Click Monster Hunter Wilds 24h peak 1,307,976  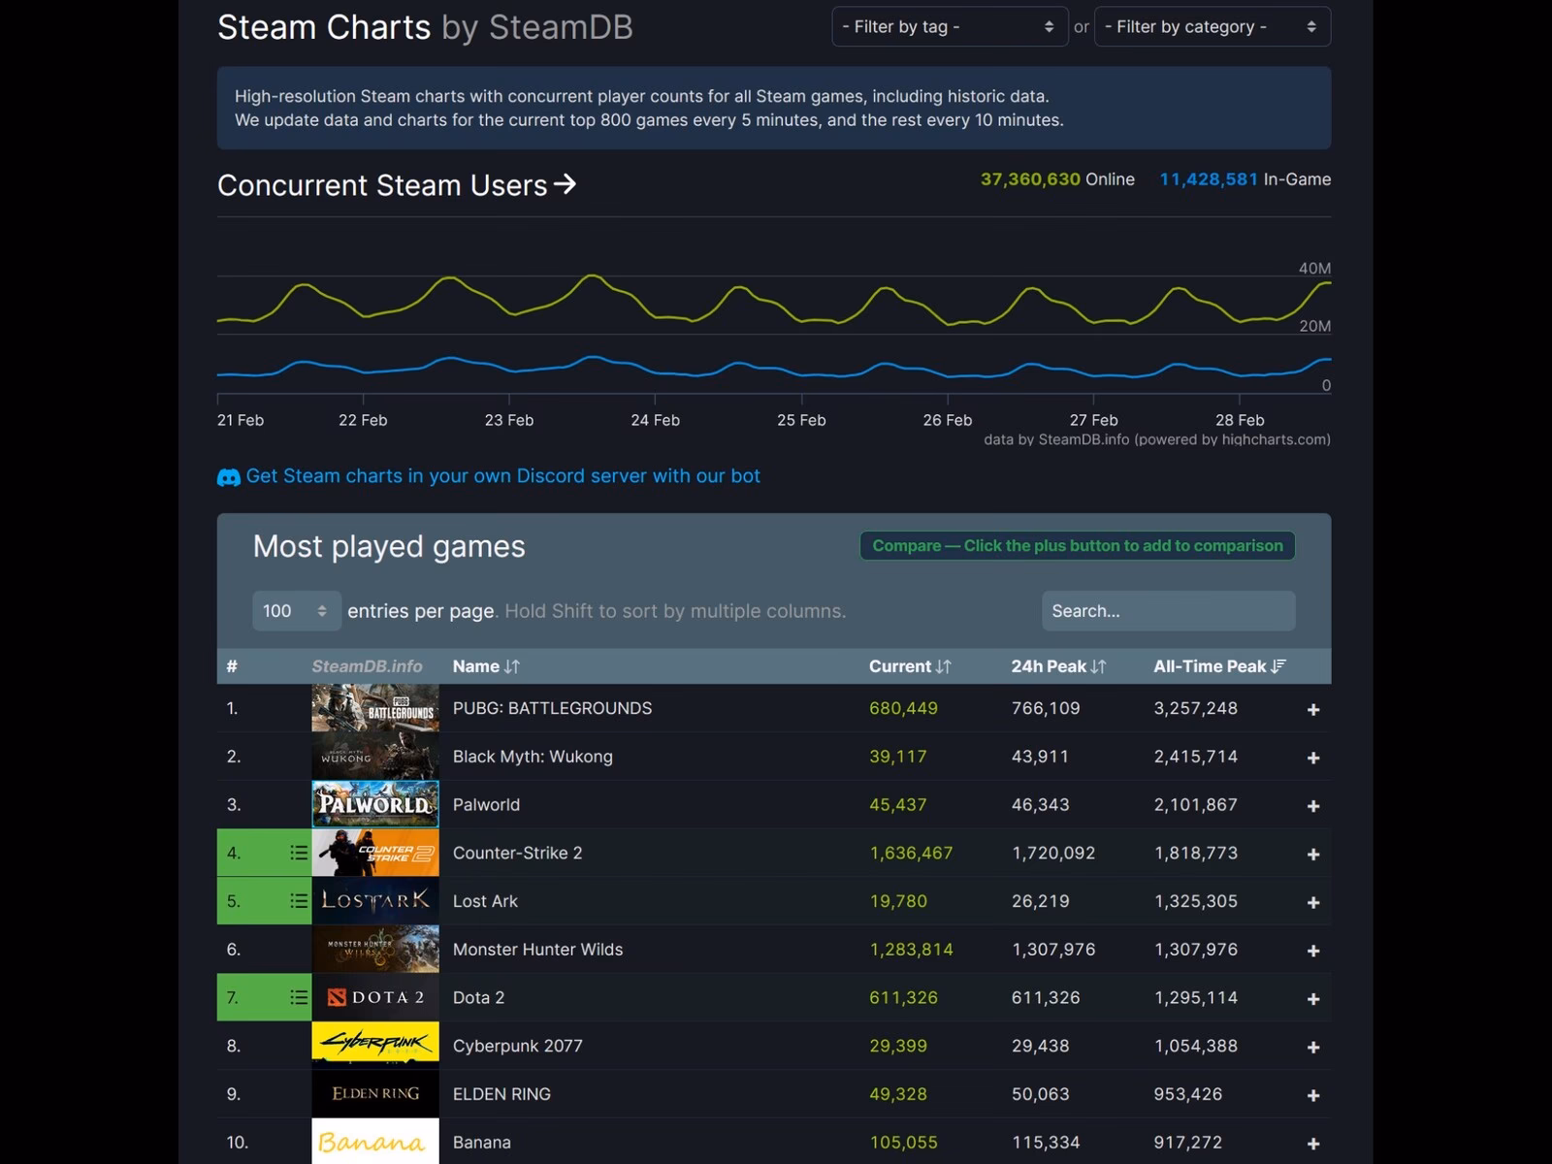(x=1053, y=950)
